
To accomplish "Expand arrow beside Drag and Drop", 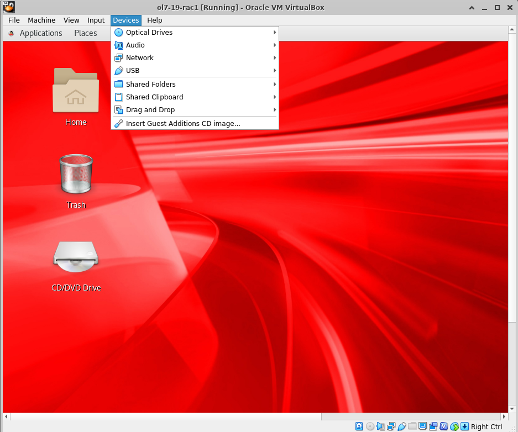I will [275, 109].
